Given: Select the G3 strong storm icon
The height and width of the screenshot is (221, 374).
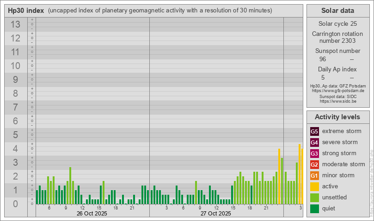Looking at the screenshot, I should 314,153.
